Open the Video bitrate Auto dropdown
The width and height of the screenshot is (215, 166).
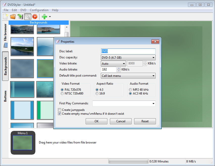[x=113, y=64]
